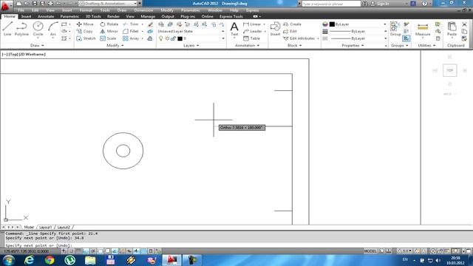This screenshot has height=266, width=473.
Task: Open the AutoCAD application menu logo
Action: 6,5
